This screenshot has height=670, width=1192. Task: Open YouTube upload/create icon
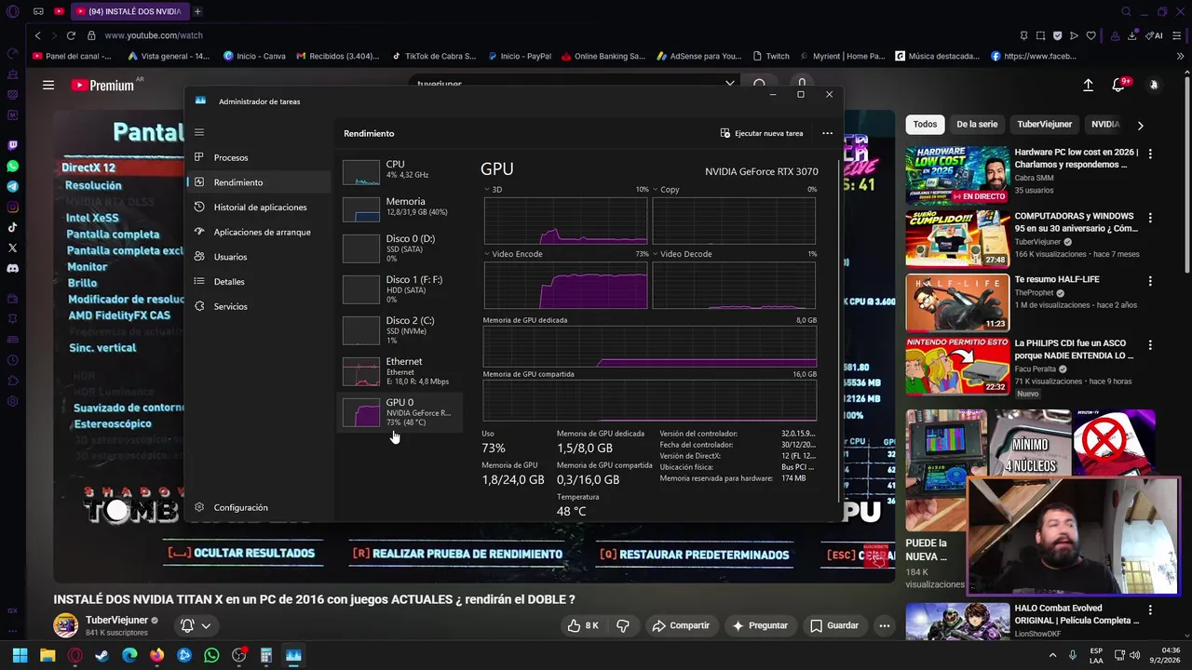tap(1088, 85)
